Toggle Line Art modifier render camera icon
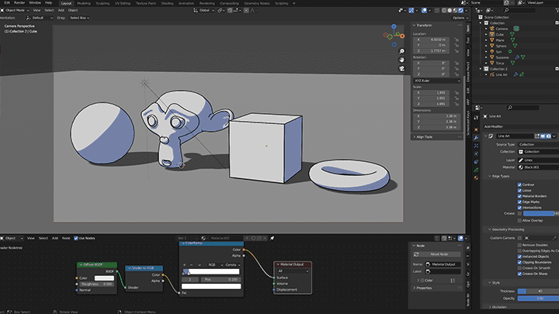The width and height of the screenshot is (559, 314). coord(549,136)
